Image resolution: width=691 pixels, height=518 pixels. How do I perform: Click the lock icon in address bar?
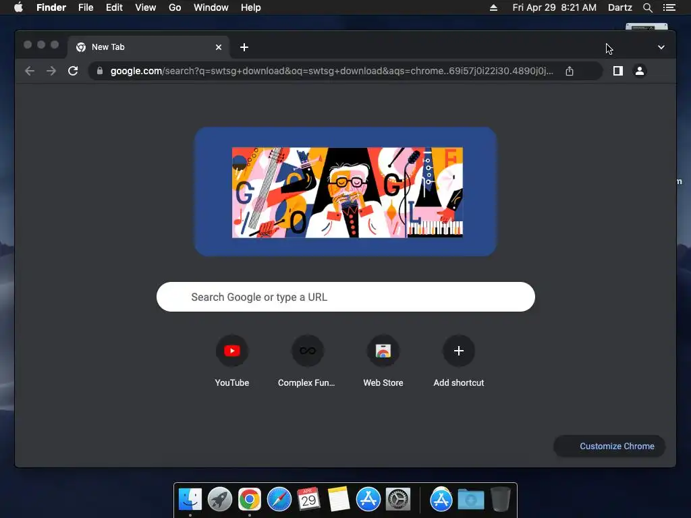[100, 71]
